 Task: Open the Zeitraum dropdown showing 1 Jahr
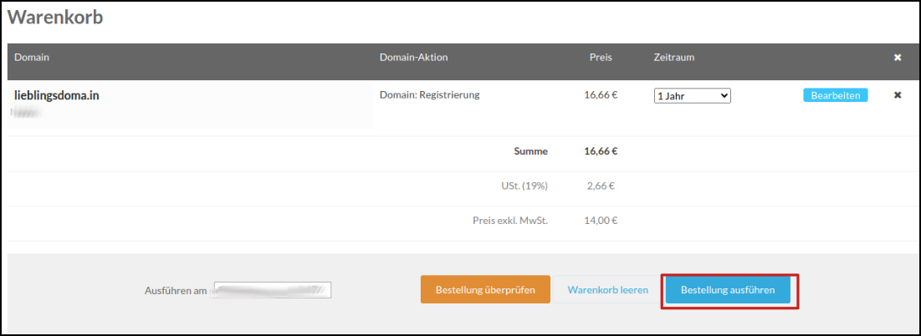[692, 96]
